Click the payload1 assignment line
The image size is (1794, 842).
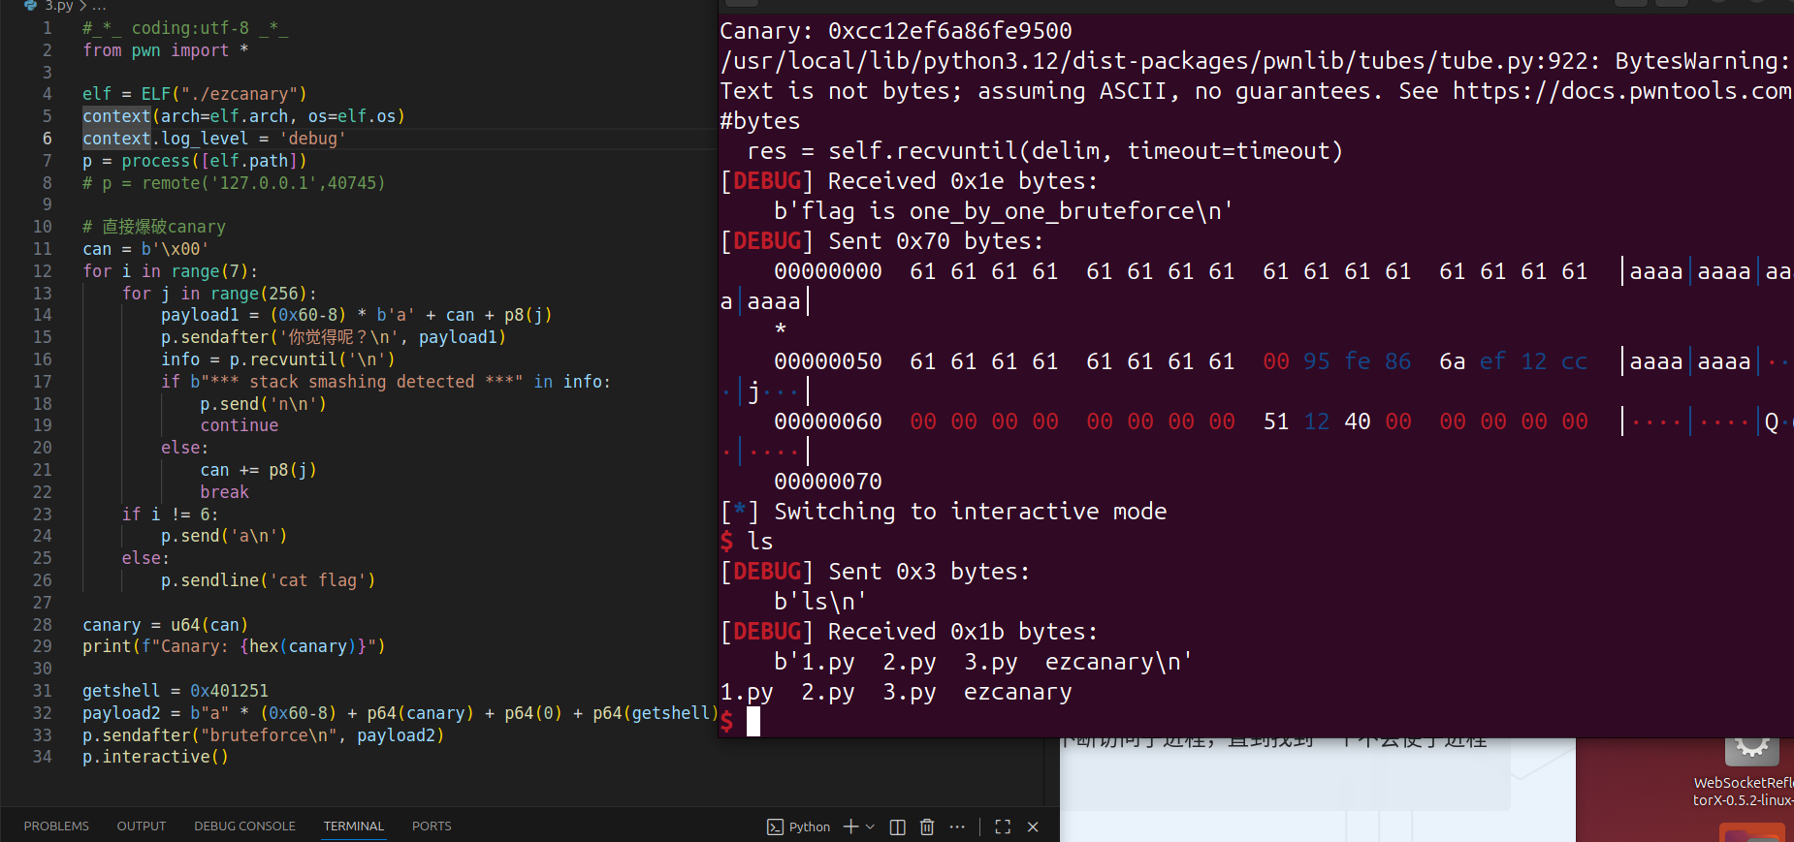coord(356,315)
